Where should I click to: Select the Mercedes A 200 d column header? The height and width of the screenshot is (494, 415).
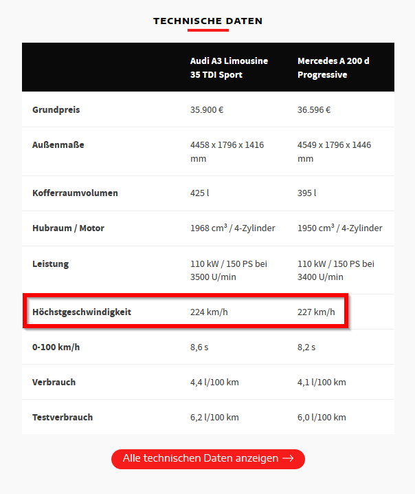pyautogui.click(x=333, y=67)
